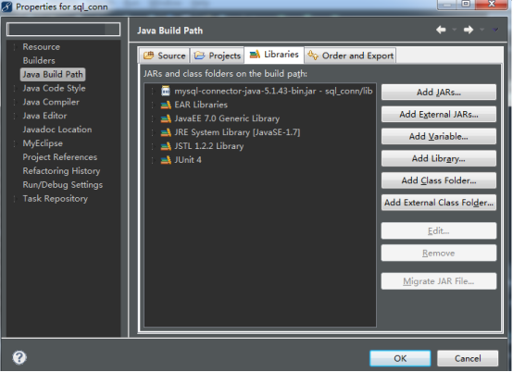Go back using the left arrow icon
This screenshot has height=372, width=513.
click(441, 30)
